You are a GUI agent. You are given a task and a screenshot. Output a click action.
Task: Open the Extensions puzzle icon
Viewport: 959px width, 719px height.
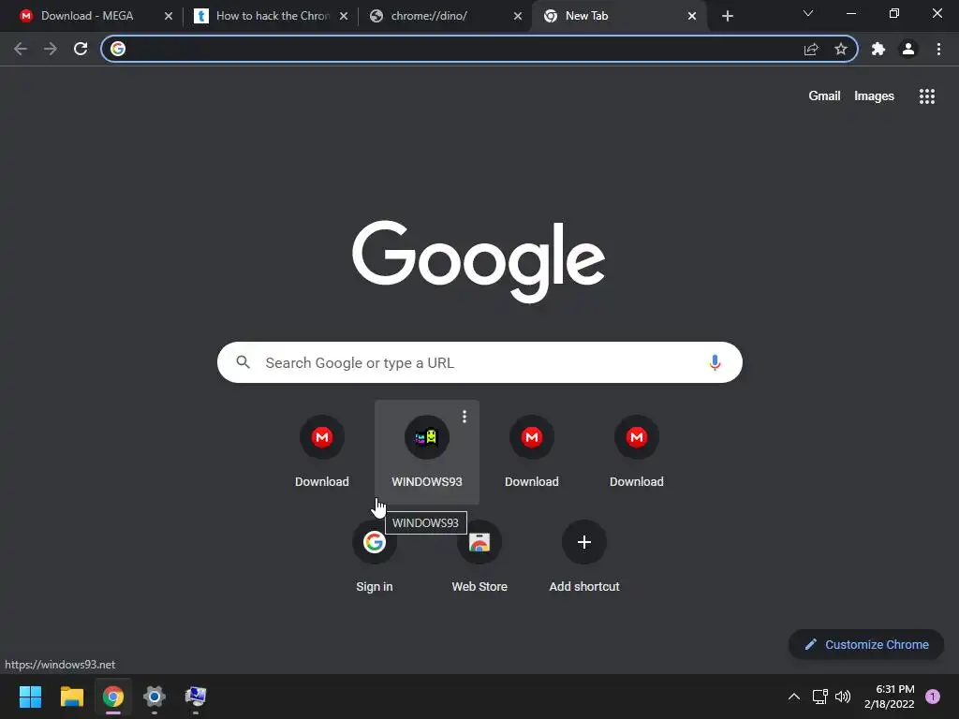pos(878,49)
